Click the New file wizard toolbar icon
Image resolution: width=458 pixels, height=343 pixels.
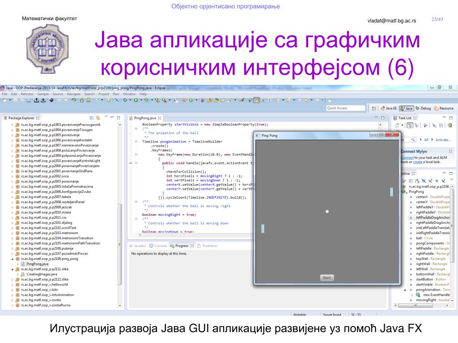(5, 100)
